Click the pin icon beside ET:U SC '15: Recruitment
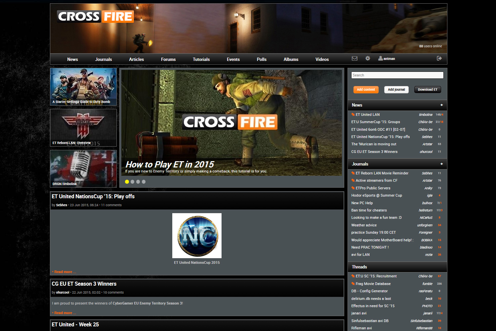 (353, 276)
